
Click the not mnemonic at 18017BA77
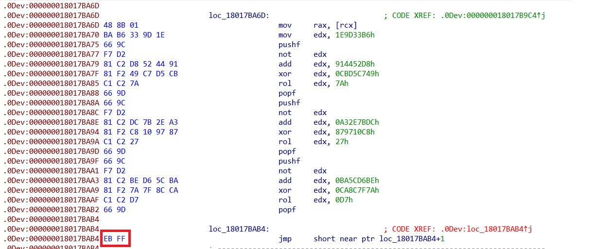point(285,54)
